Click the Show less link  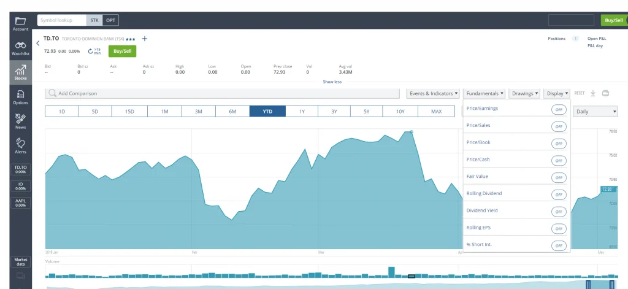click(x=332, y=82)
